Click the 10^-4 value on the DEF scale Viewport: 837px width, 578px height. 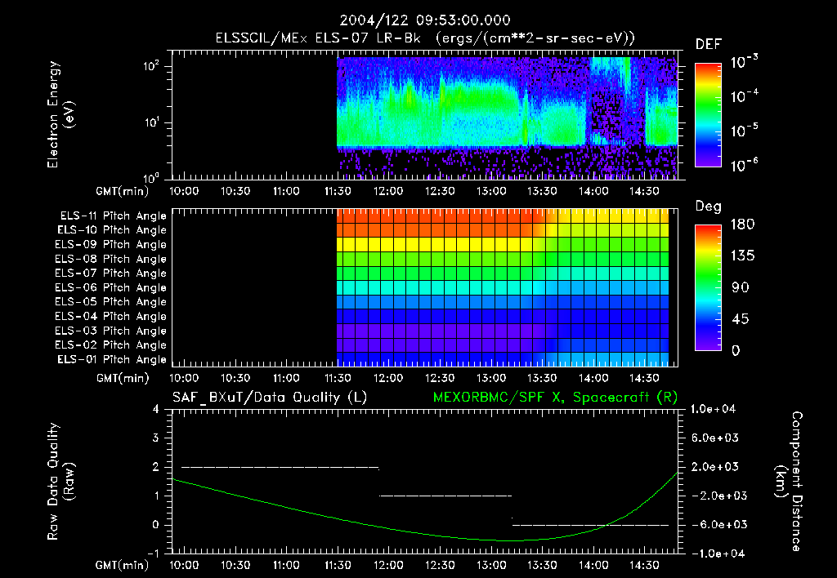745,96
